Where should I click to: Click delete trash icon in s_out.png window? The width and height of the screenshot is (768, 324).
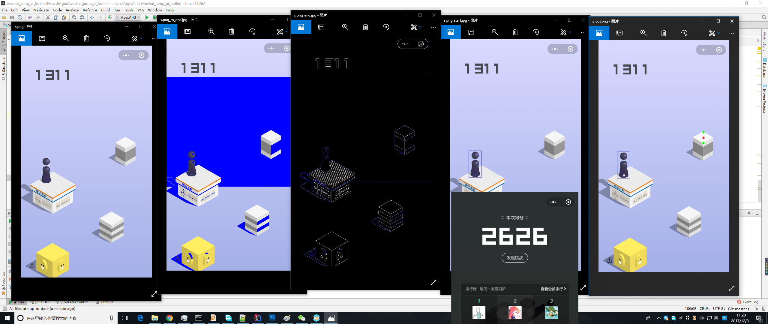pyautogui.click(x=664, y=33)
